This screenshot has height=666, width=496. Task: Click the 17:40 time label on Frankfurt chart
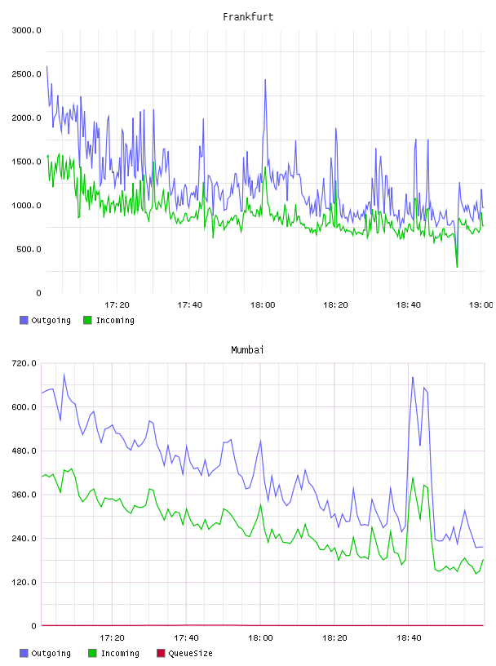[x=189, y=304]
